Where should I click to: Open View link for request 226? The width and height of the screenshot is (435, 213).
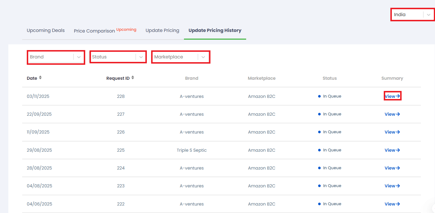click(x=392, y=132)
